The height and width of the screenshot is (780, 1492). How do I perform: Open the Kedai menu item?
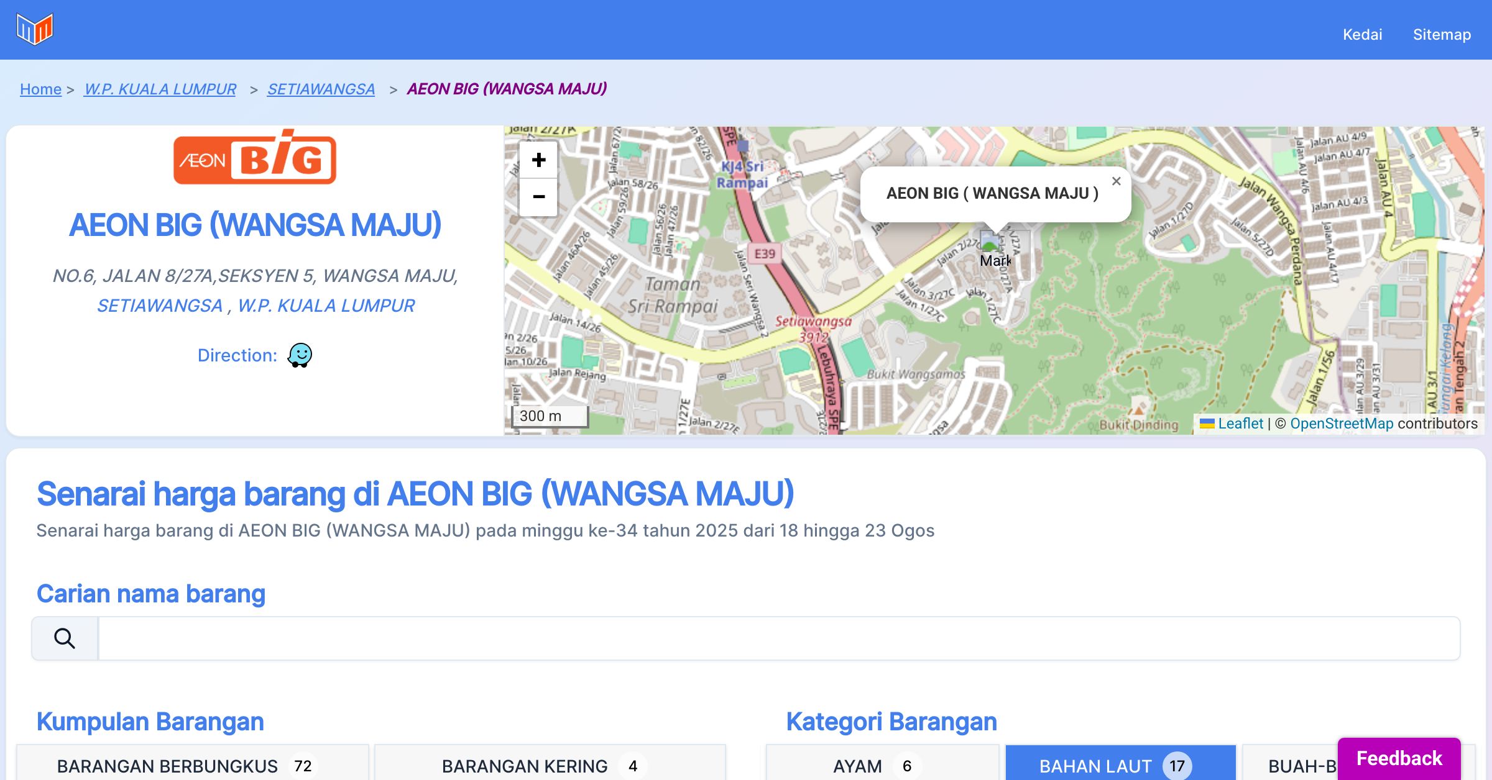click(1362, 34)
